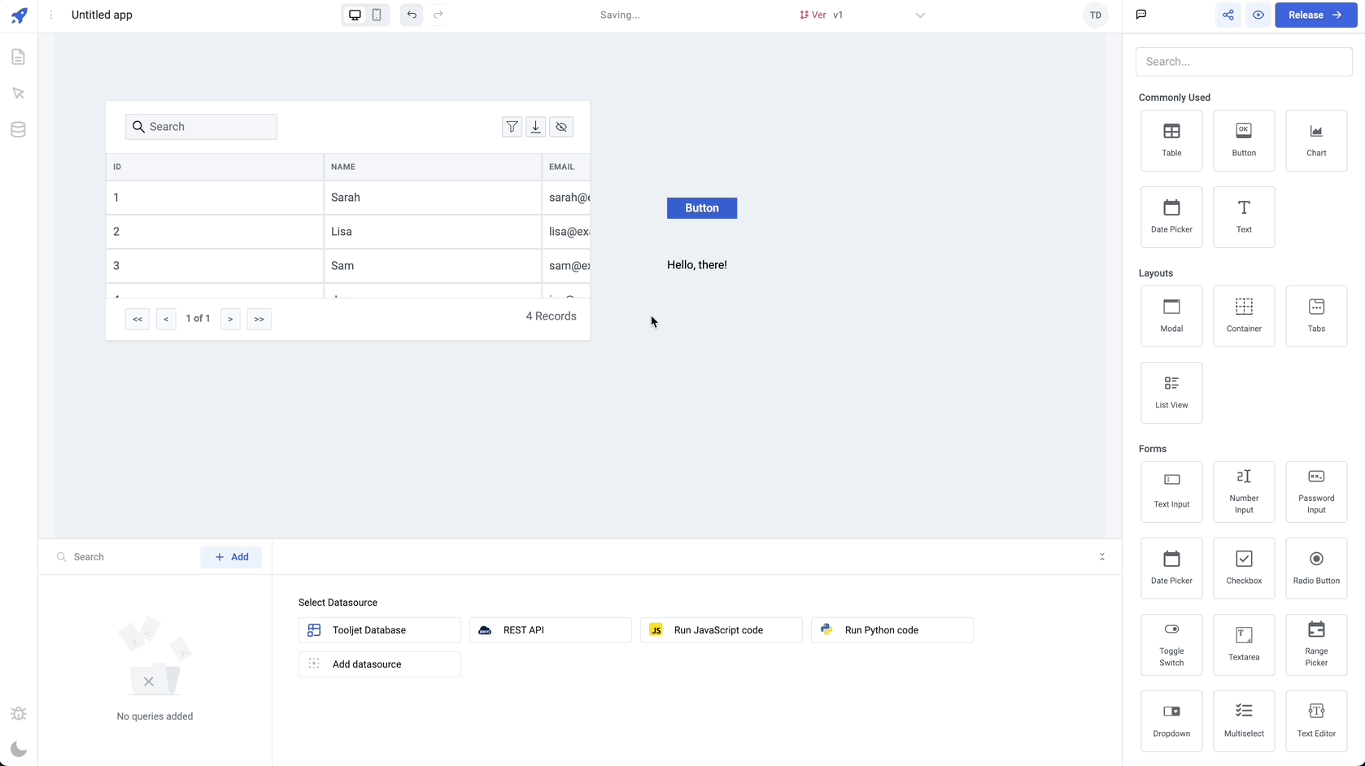The width and height of the screenshot is (1365, 766).
Task: Click the undo arrow in toolbar
Action: (x=412, y=15)
